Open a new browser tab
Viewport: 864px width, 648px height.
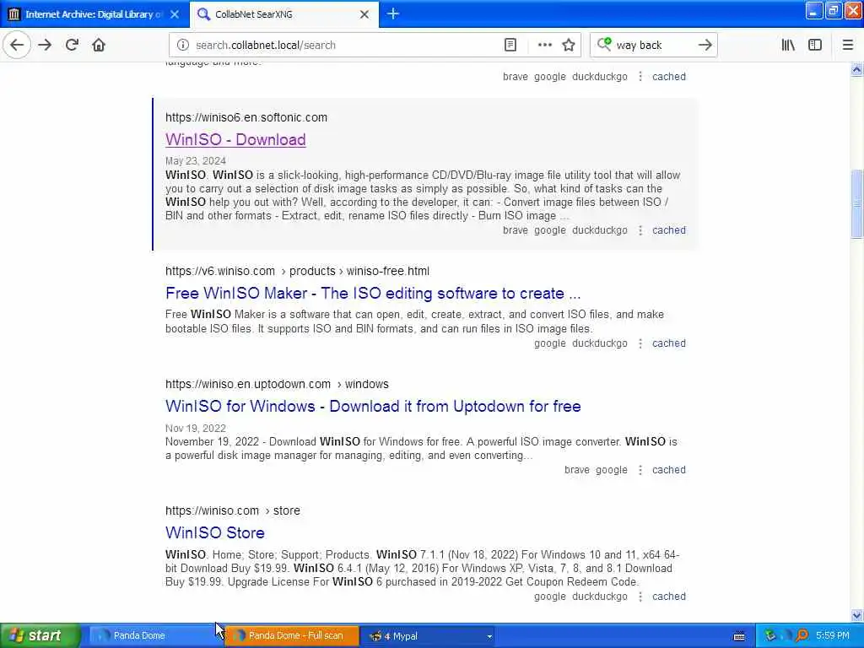click(x=393, y=13)
